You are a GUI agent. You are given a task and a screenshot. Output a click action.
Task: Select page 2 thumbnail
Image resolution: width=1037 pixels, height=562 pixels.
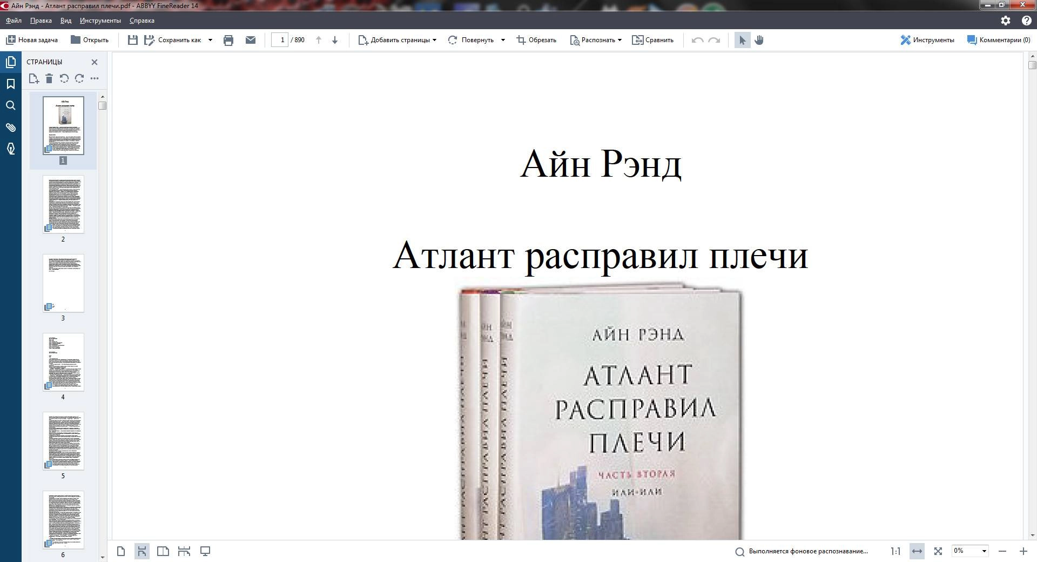click(x=63, y=204)
